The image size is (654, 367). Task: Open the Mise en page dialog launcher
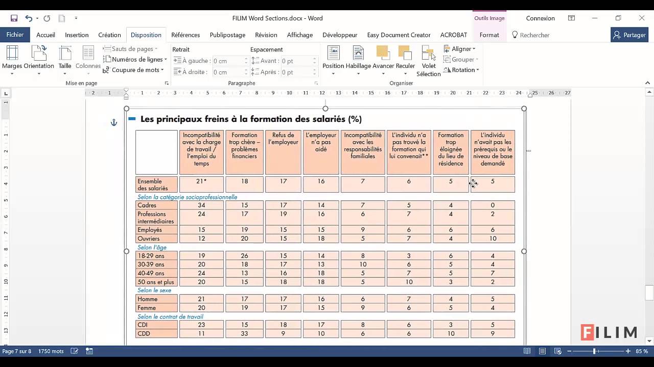coord(167,83)
